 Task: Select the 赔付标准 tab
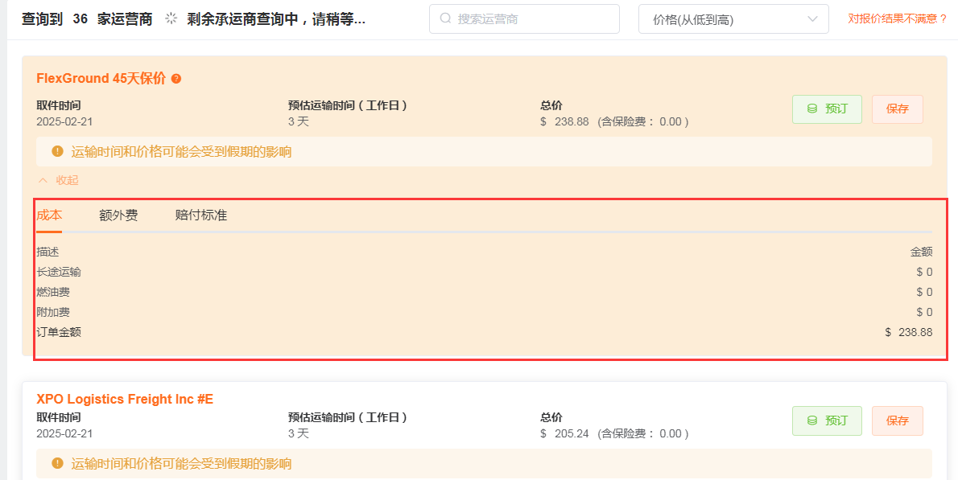pyautogui.click(x=200, y=215)
